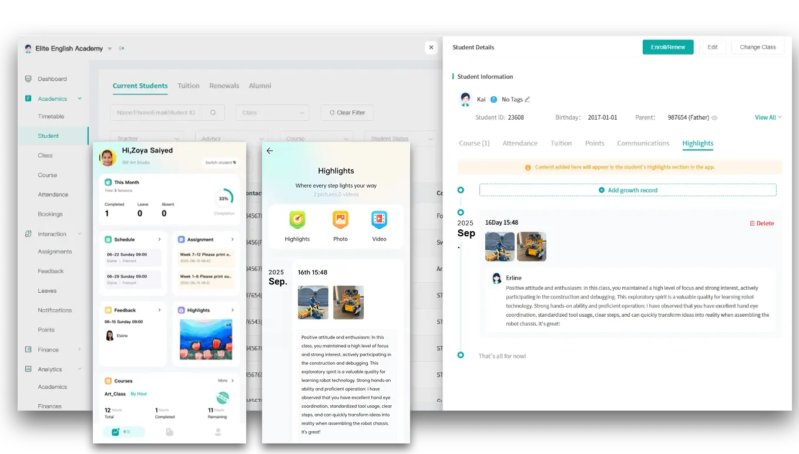
Task: Click the Interaction section icon in the sidebar
Action: point(28,233)
